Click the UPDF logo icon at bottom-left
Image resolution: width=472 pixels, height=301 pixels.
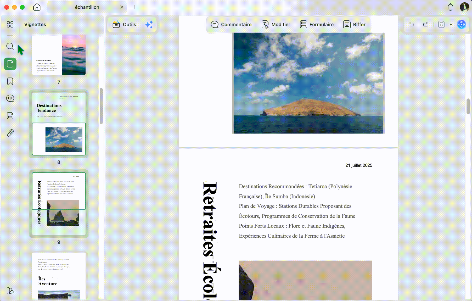coord(10,291)
